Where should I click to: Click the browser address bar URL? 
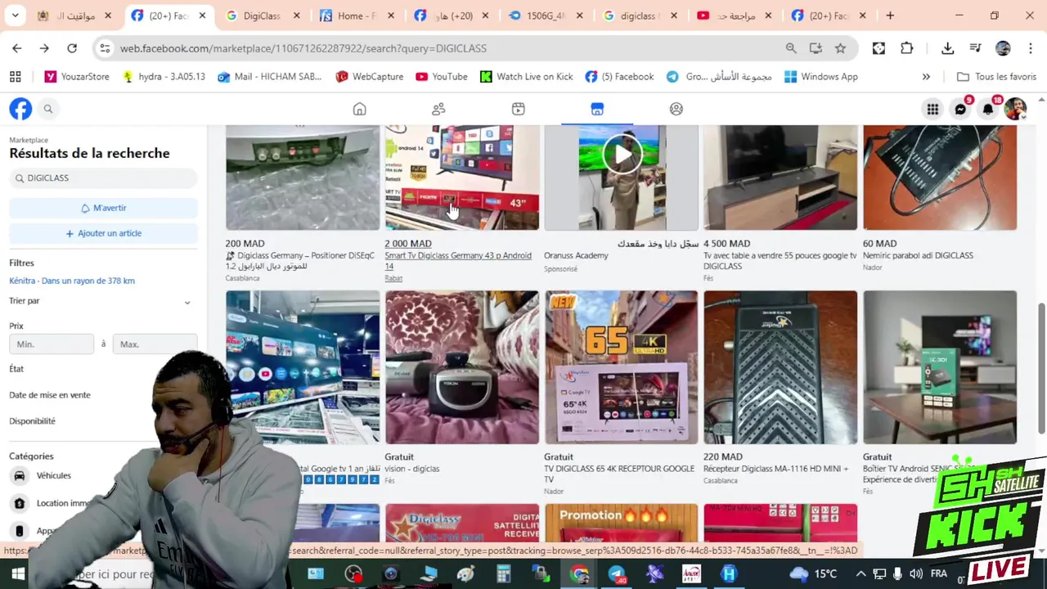[x=303, y=48]
